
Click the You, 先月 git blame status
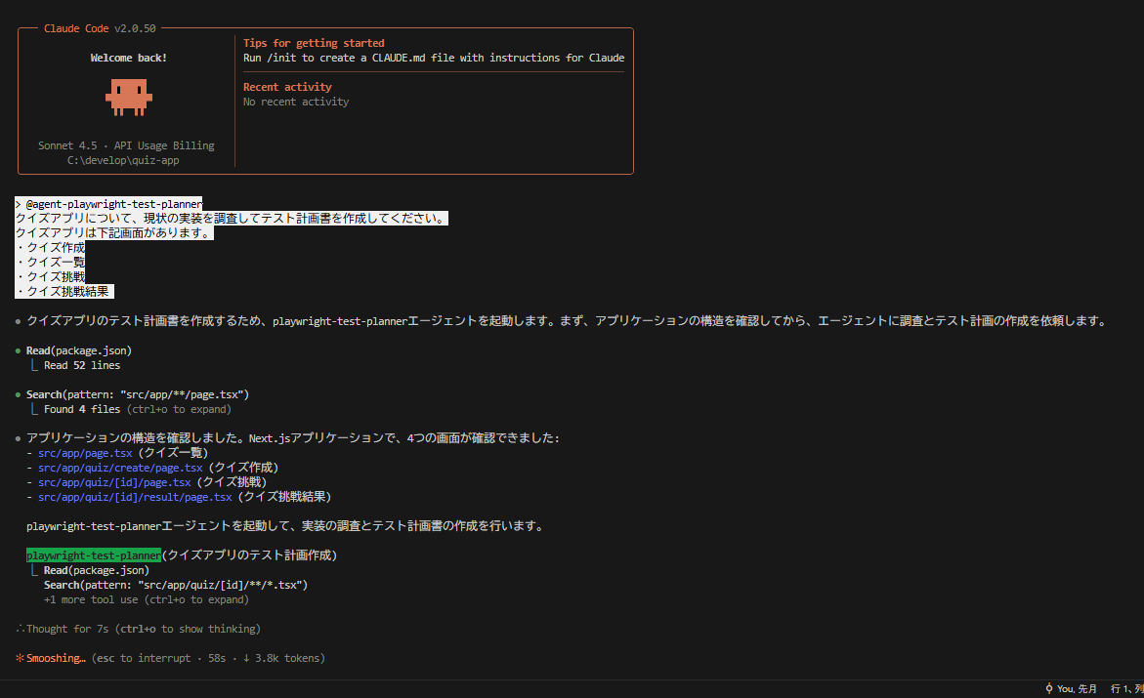pos(1077,689)
